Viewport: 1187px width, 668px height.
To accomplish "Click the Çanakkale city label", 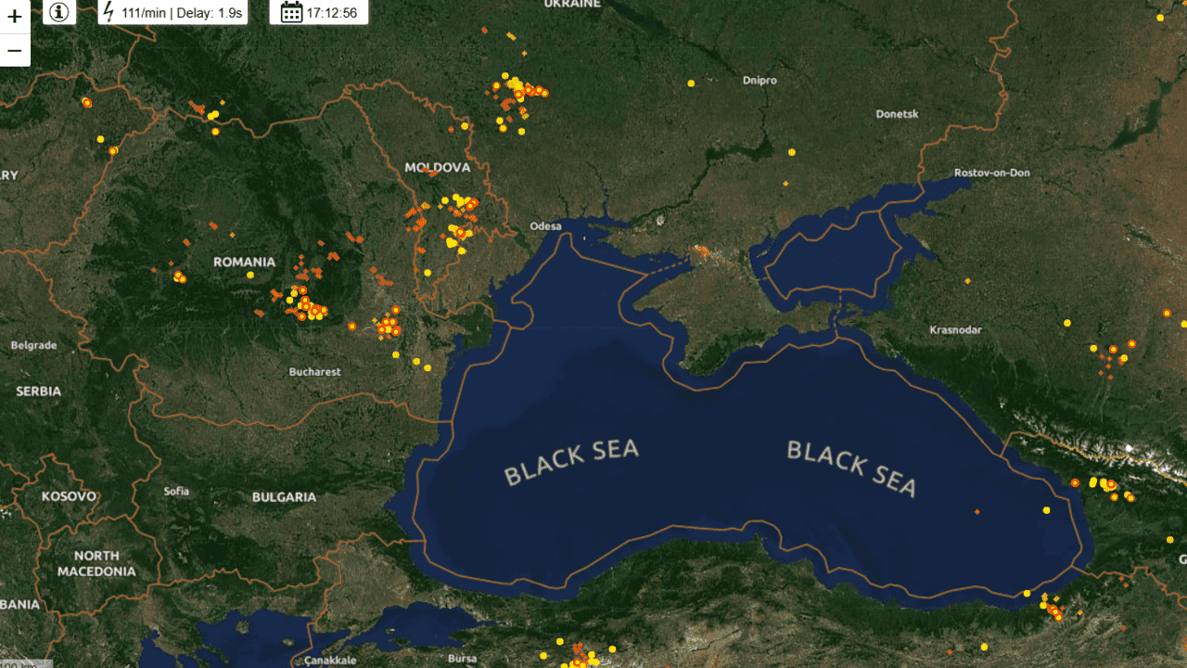I will coord(330,661).
